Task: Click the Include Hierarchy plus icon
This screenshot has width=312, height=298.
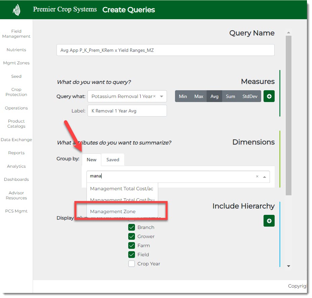Action: point(269,221)
